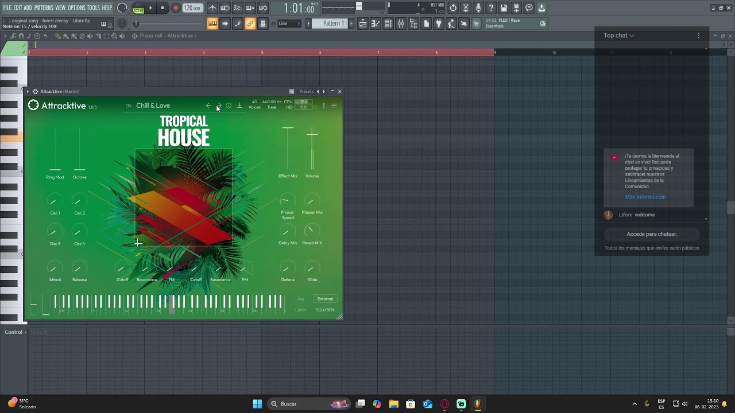Open the audio editor scissors icon
The width and height of the screenshot is (735, 413).
pyautogui.click(x=466, y=8)
